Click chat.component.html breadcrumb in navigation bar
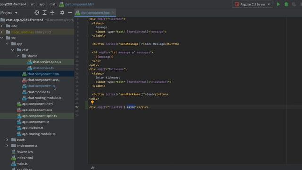The width and height of the screenshot is (302, 170). pos(79,4)
